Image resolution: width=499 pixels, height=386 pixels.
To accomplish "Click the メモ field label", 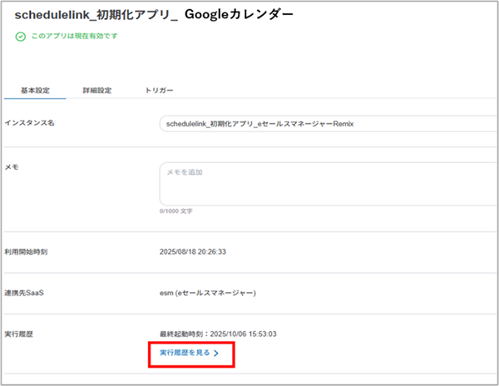I will [x=12, y=166].
